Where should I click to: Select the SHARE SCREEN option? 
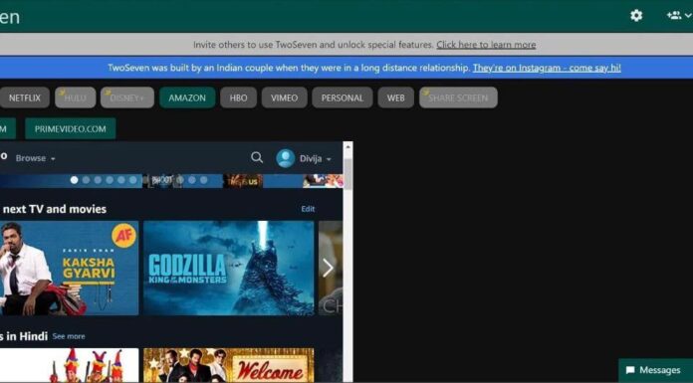pyautogui.click(x=458, y=97)
